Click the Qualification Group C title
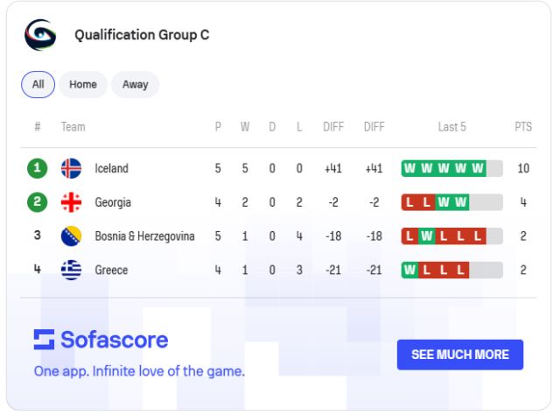Image resolution: width=560 pixels, height=415 pixels. pyautogui.click(x=142, y=36)
